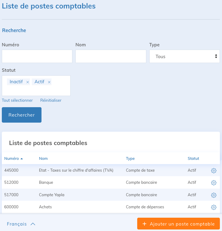
Task: Click the Numéro sort arrow icon
Action: (22, 159)
